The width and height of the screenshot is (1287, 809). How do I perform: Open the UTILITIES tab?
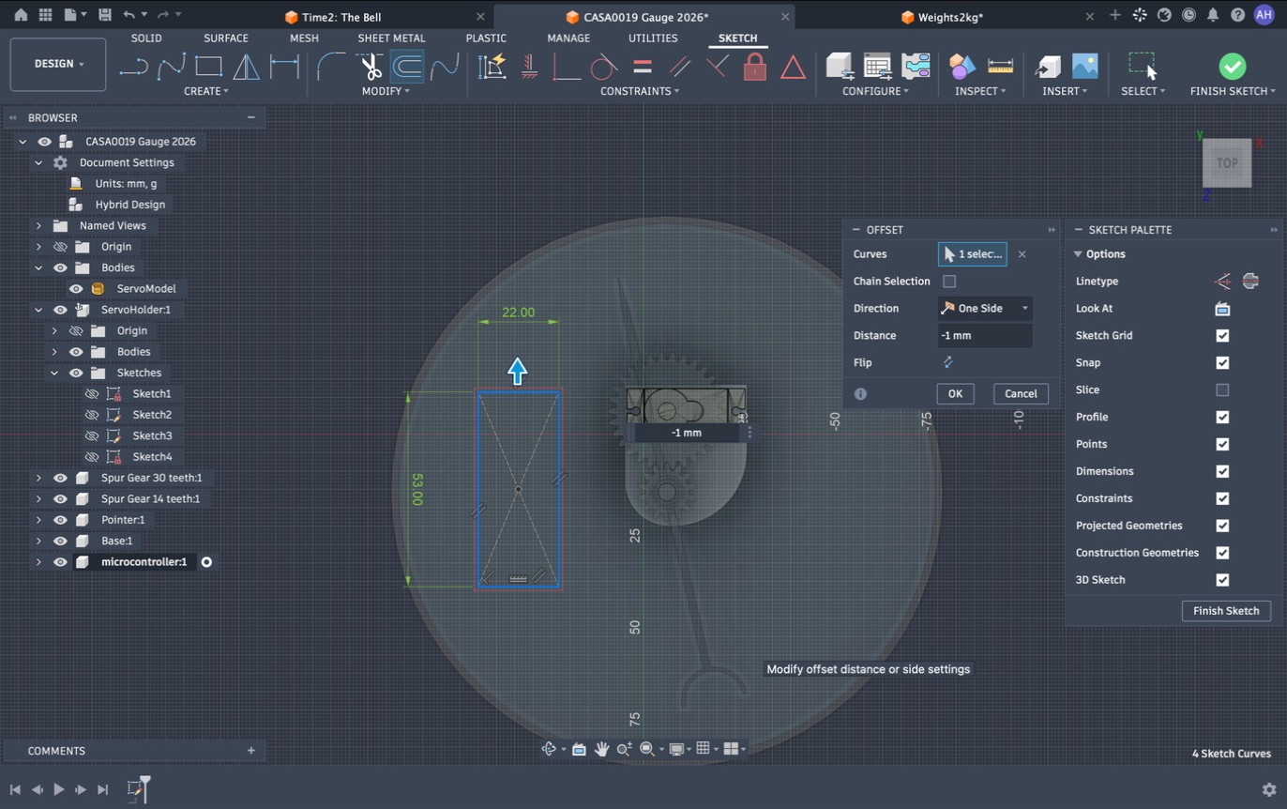(653, 38)
